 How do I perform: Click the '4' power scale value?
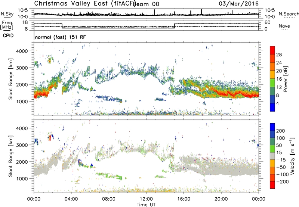click(x=277, y=103)
